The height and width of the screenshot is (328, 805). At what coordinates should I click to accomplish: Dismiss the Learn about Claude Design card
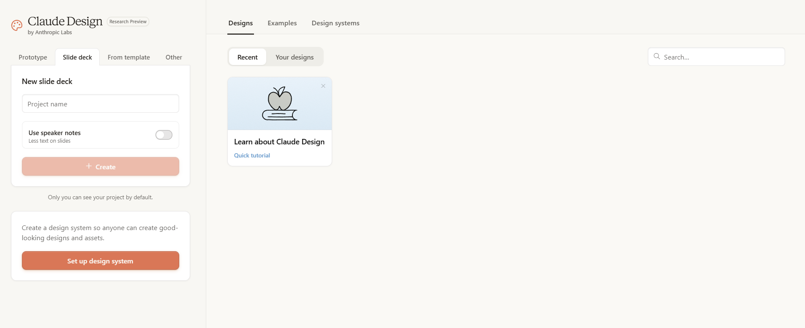(x=323, y=86)
